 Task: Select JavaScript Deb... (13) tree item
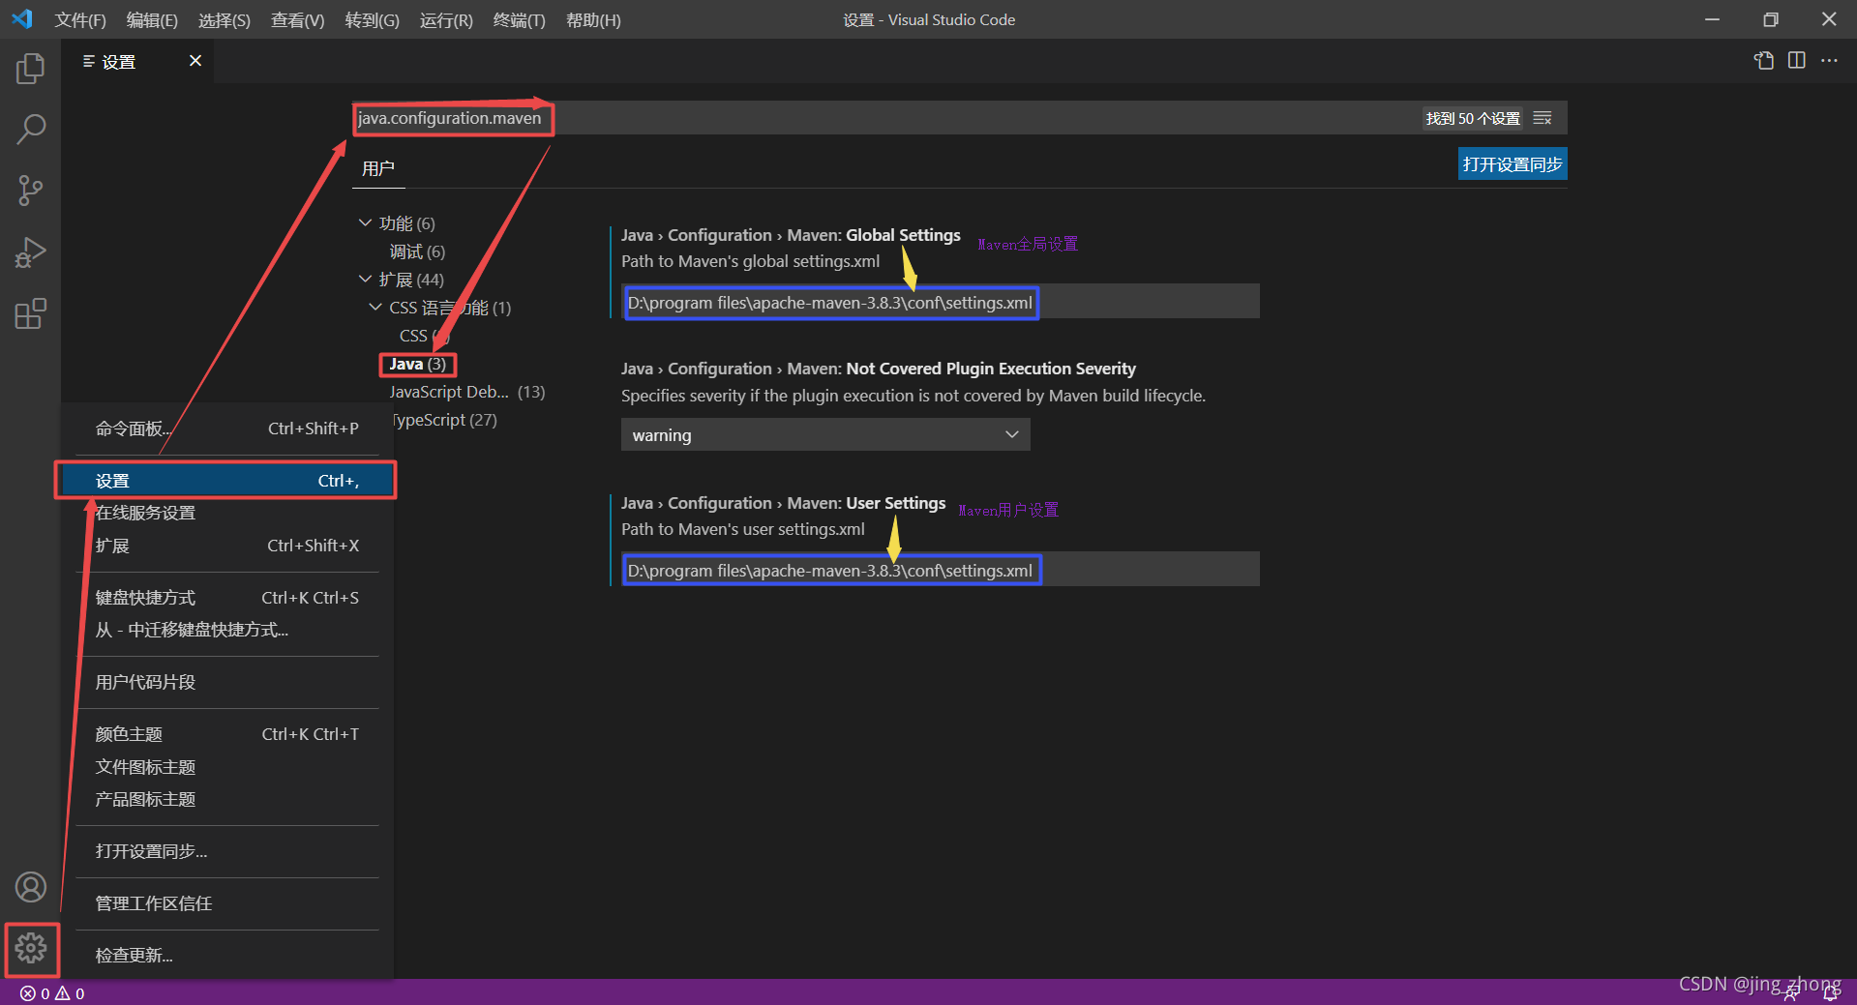[x=467, y=392]
